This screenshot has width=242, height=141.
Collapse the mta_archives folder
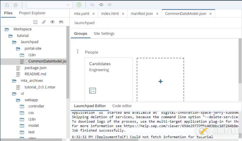pos(14,81)
